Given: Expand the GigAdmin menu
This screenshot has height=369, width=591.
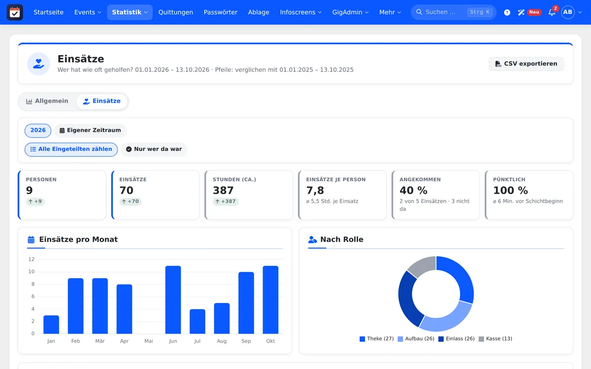Looking at the screenshot, I should click(351, 12).
